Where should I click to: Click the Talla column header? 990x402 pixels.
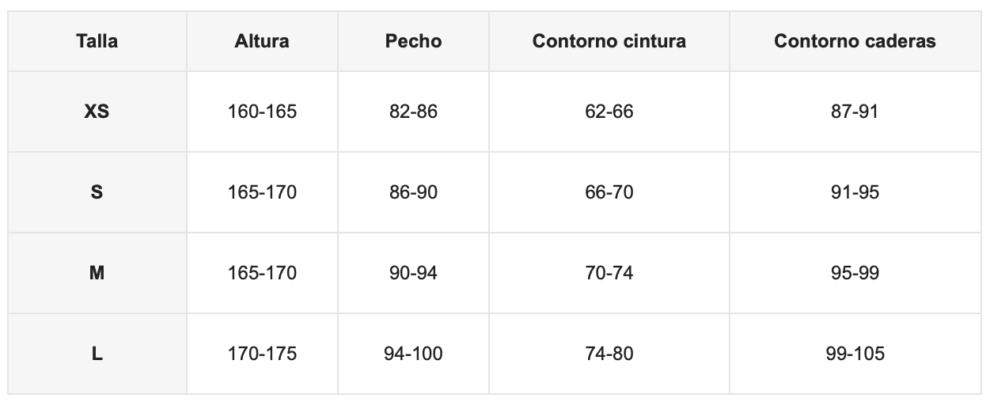[x=97, y=41]
